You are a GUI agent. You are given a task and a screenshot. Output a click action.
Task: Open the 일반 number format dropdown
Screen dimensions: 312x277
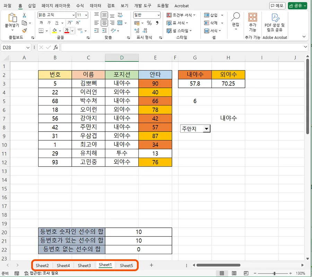[x=158, y=15]
